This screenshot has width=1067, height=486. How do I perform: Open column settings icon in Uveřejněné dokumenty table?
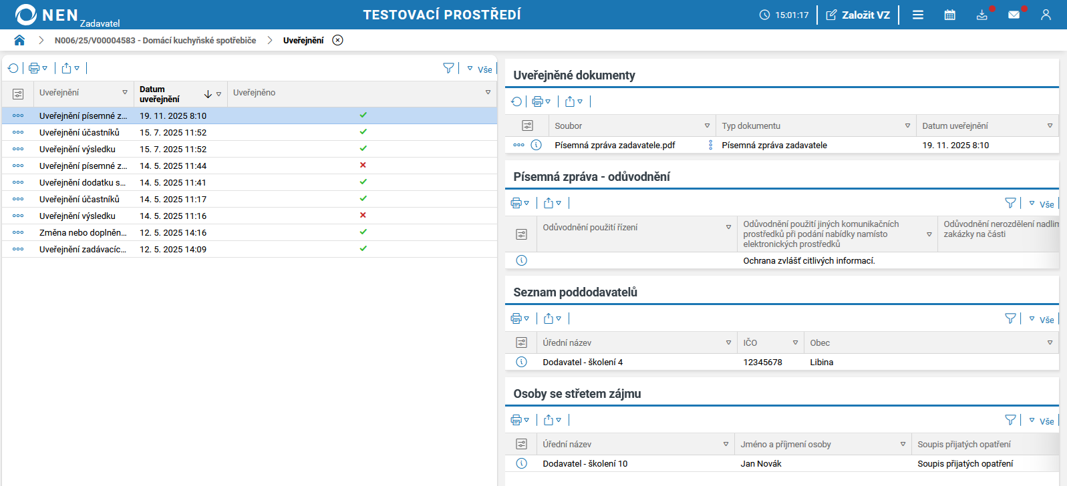click(x=527, y=126)
